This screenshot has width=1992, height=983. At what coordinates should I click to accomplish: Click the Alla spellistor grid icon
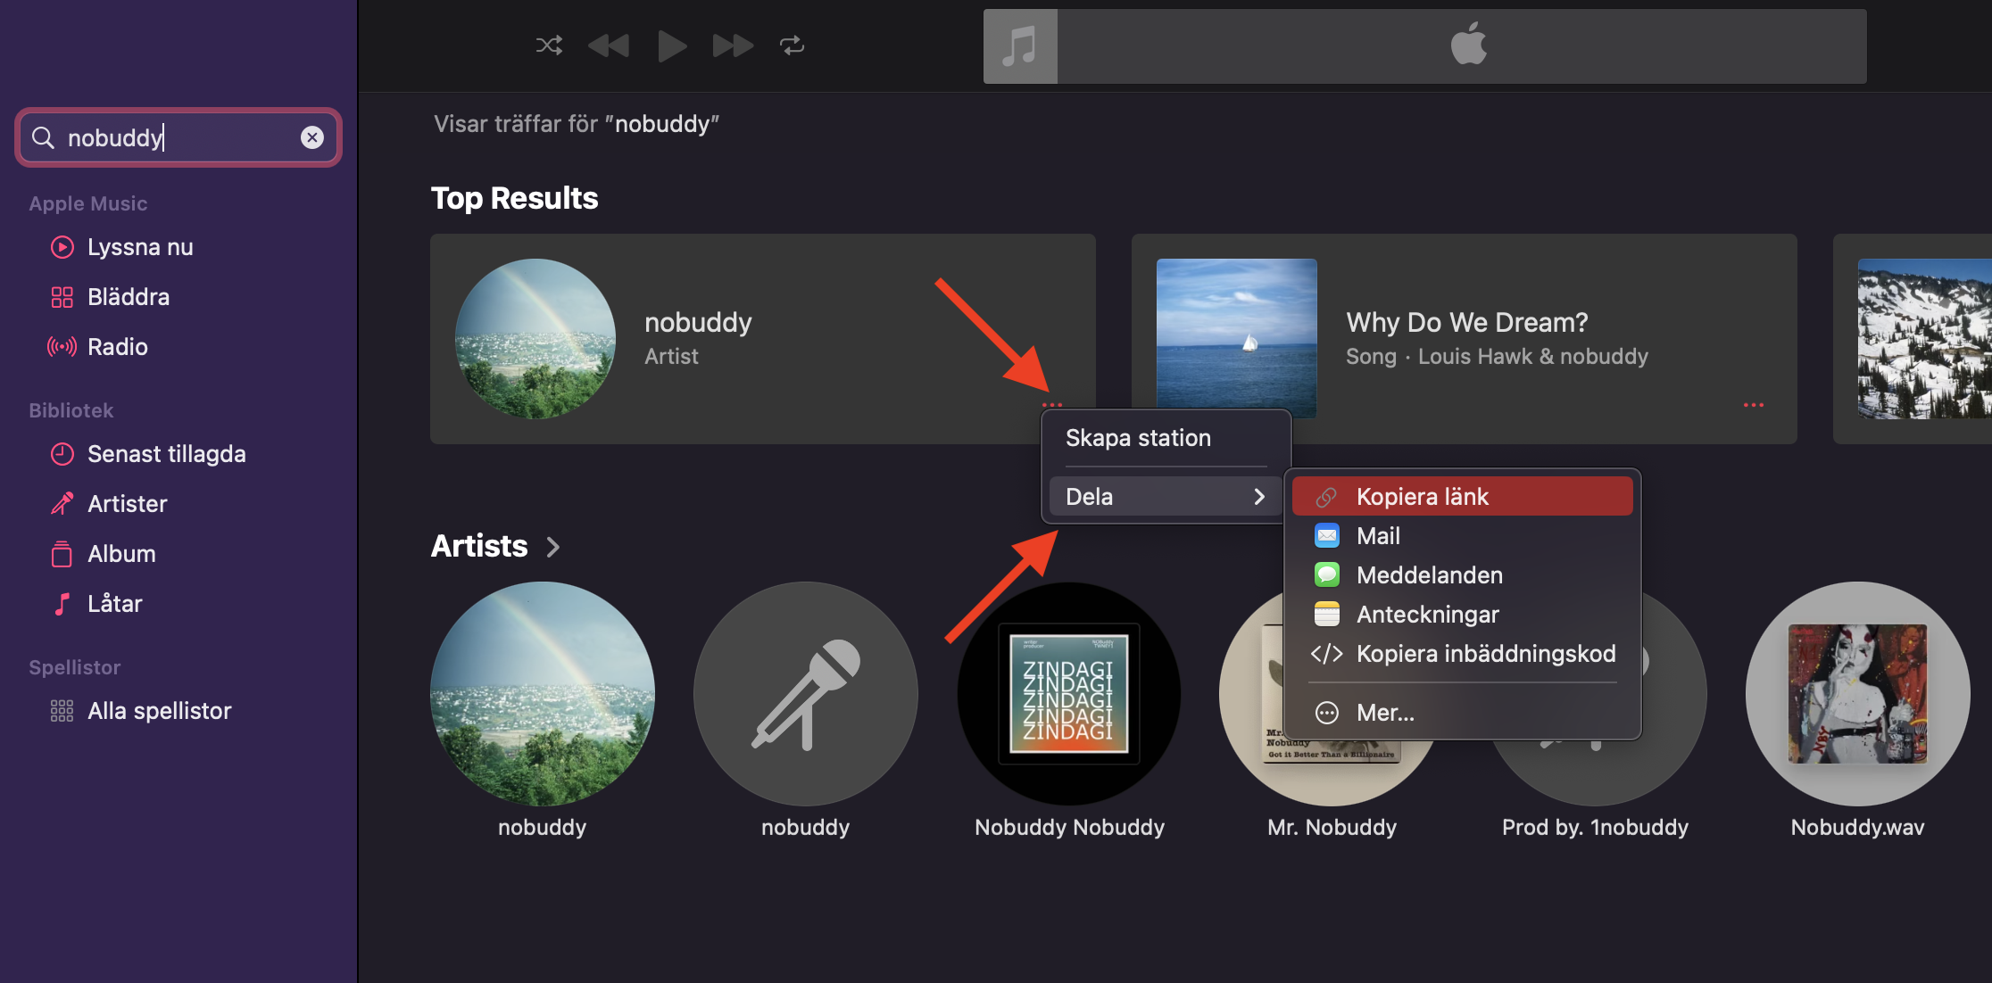(62, 711)
